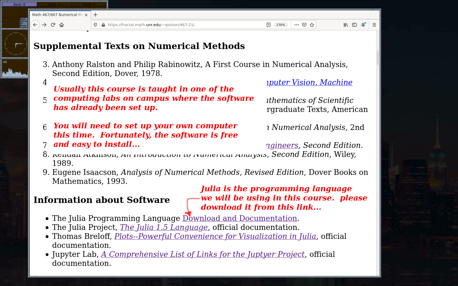Screen dimensions: 458x286
Task: Open a new tab with plus button
Action: pyautogui.click(x=95, y=15)
